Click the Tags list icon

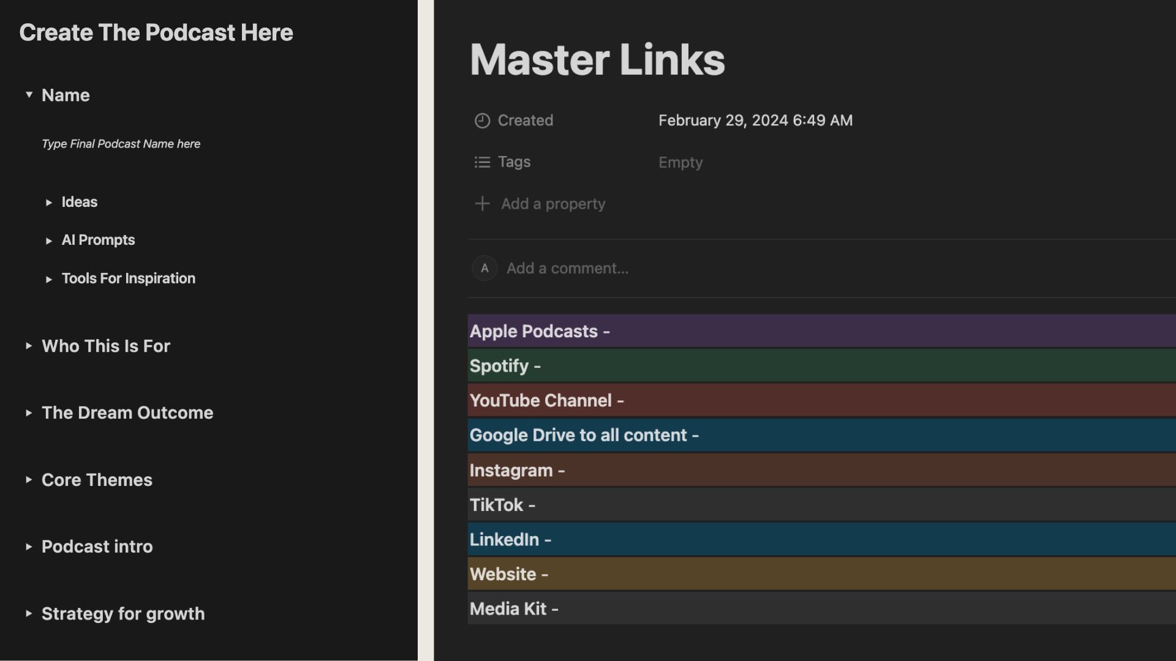tap(483, 162)
